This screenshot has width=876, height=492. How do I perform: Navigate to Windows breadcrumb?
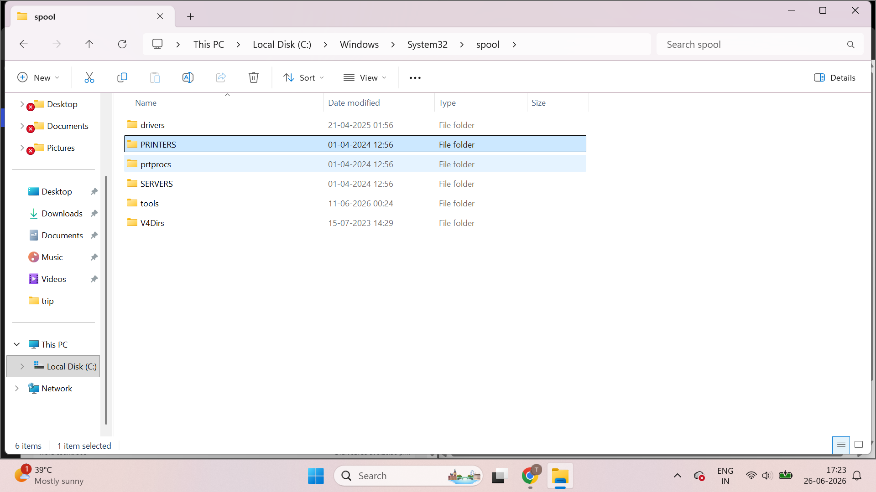click(x=359, y=44)
